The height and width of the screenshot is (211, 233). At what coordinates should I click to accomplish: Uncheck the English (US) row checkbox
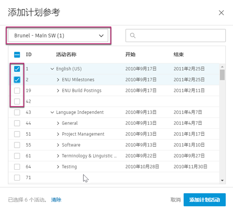17,69
